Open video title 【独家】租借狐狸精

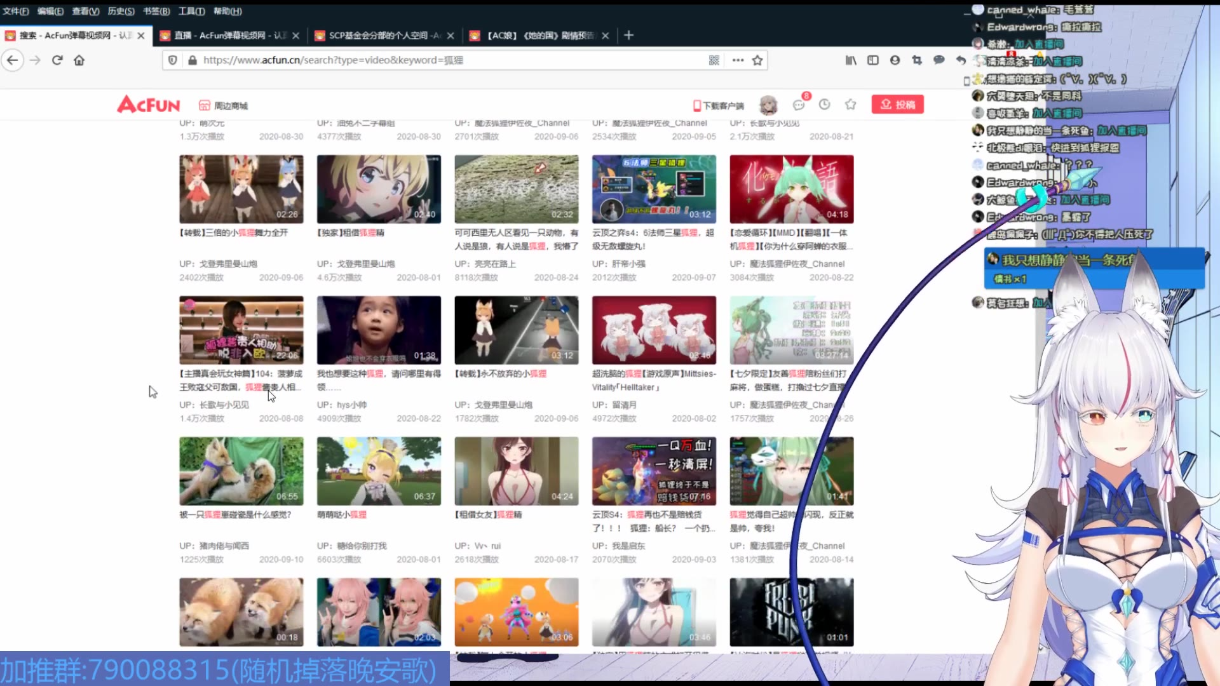pos(351,233)
